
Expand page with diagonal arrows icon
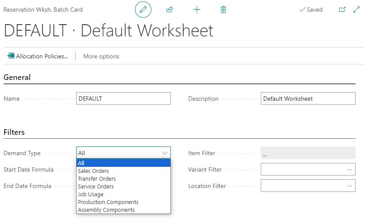(x=356, y=10)
